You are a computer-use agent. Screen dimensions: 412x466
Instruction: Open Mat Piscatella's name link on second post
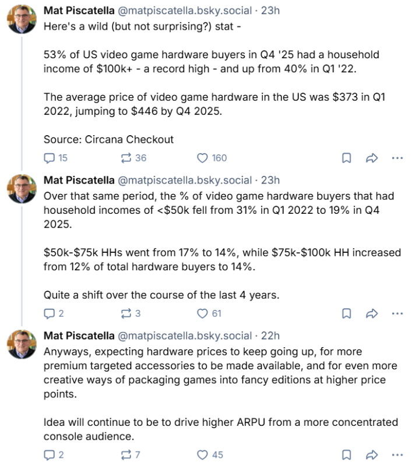pyautogui.click(x=79, y=180)
